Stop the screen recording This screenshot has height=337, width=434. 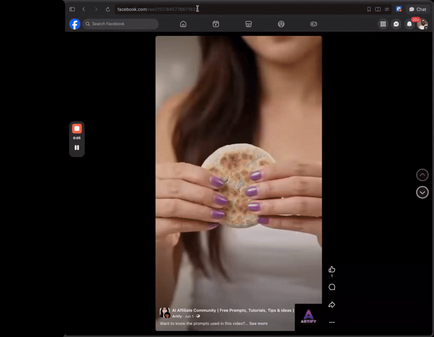77,129
